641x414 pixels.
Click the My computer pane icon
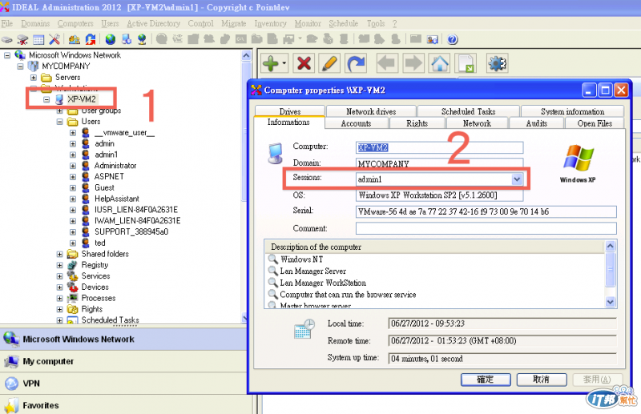[x=11, y=361]
